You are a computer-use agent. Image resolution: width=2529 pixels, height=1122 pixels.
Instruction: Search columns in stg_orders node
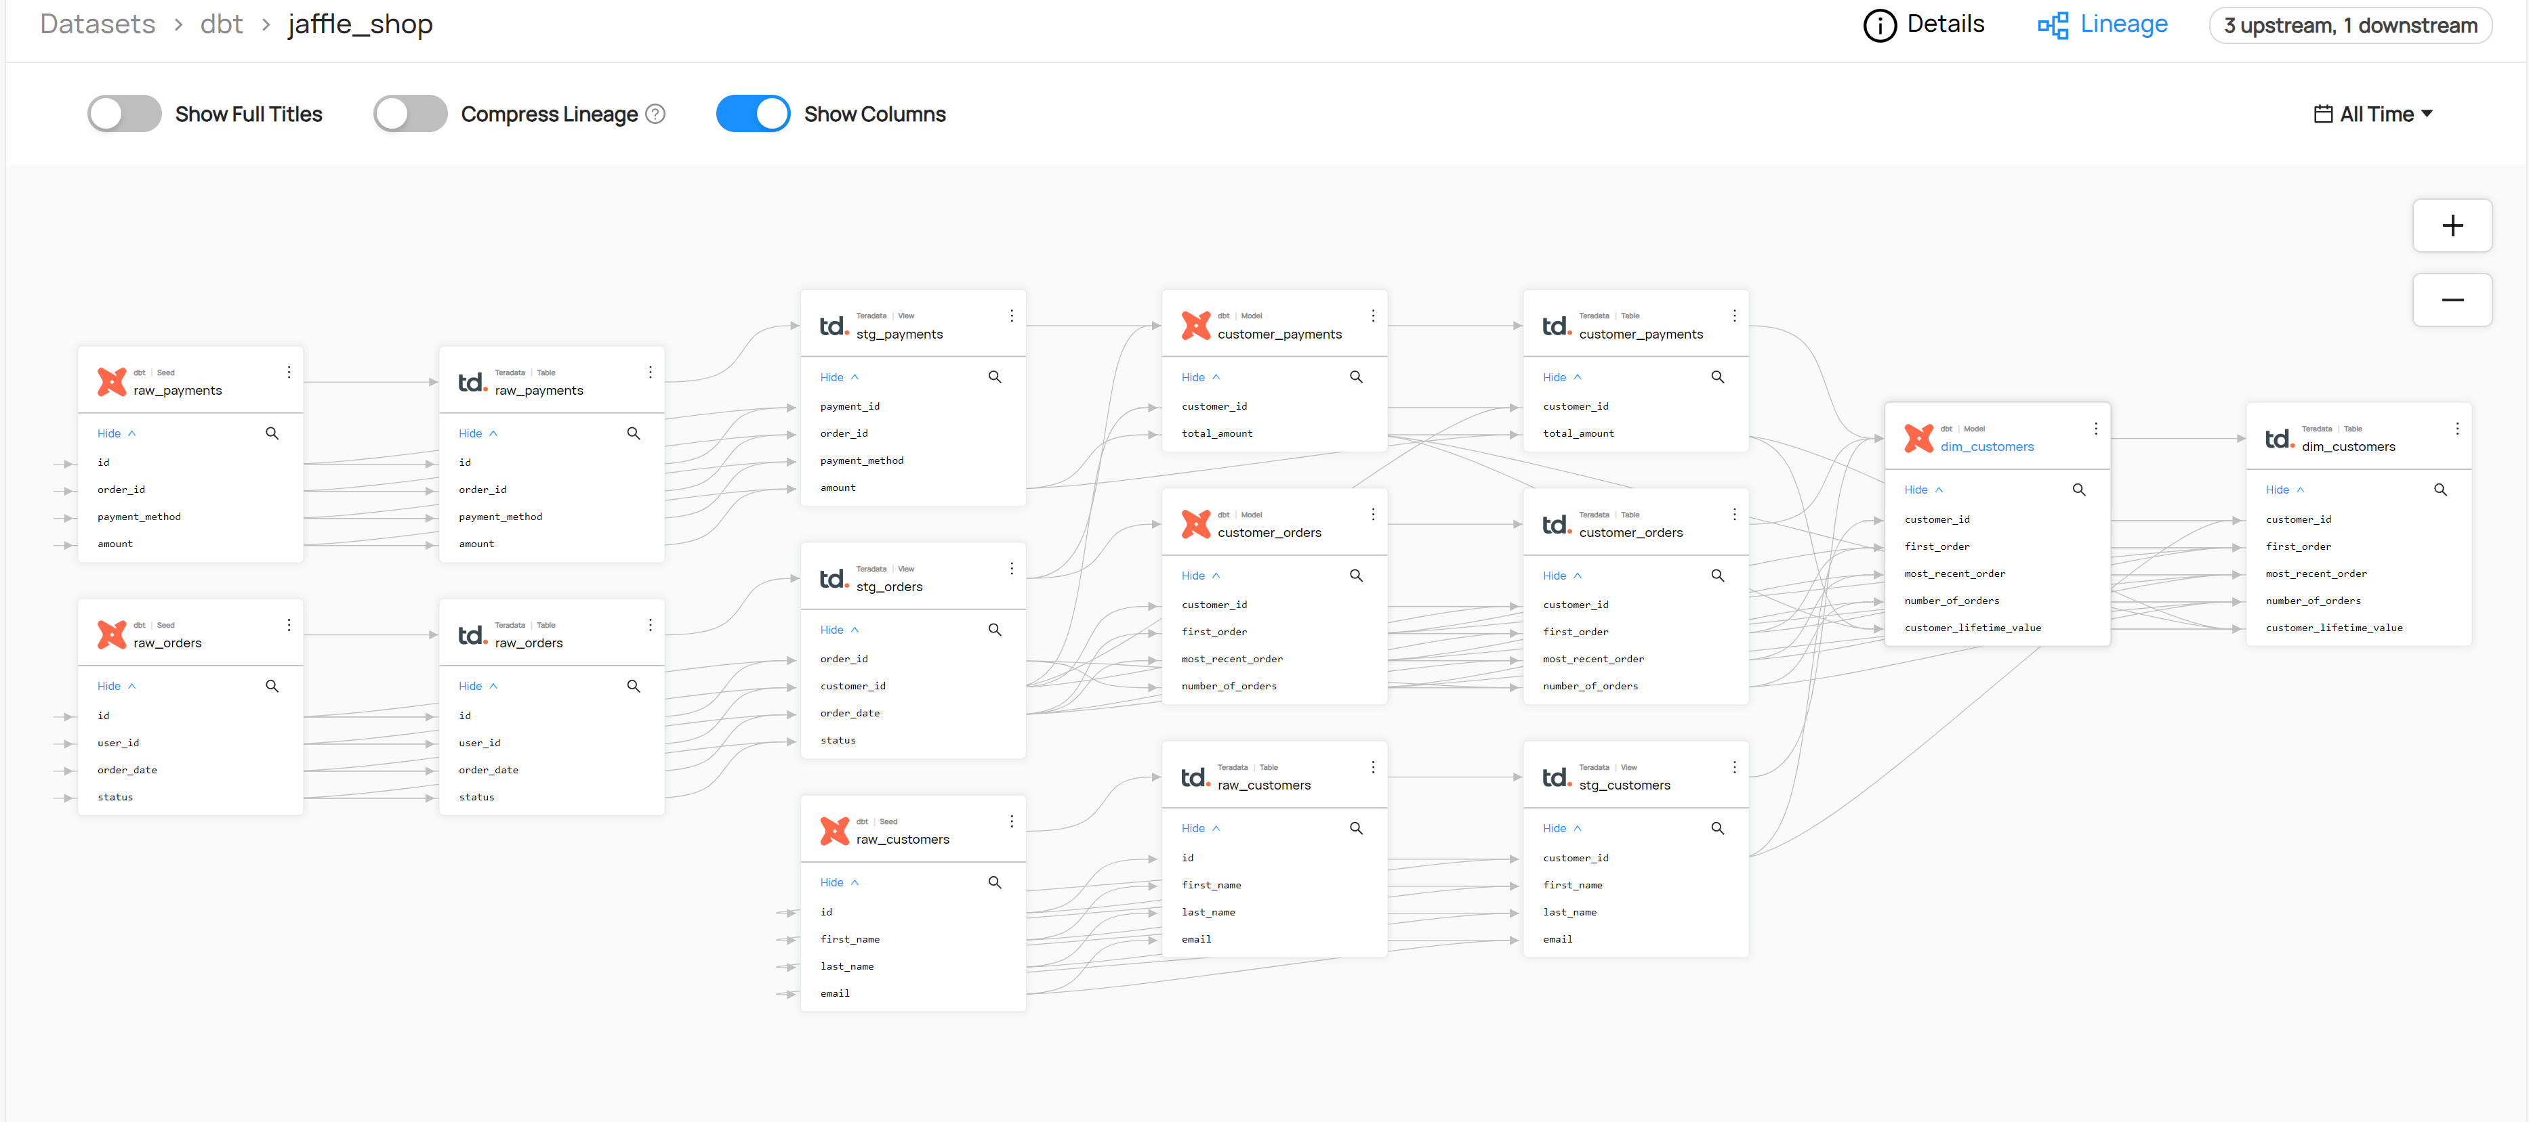pos(995,630)
